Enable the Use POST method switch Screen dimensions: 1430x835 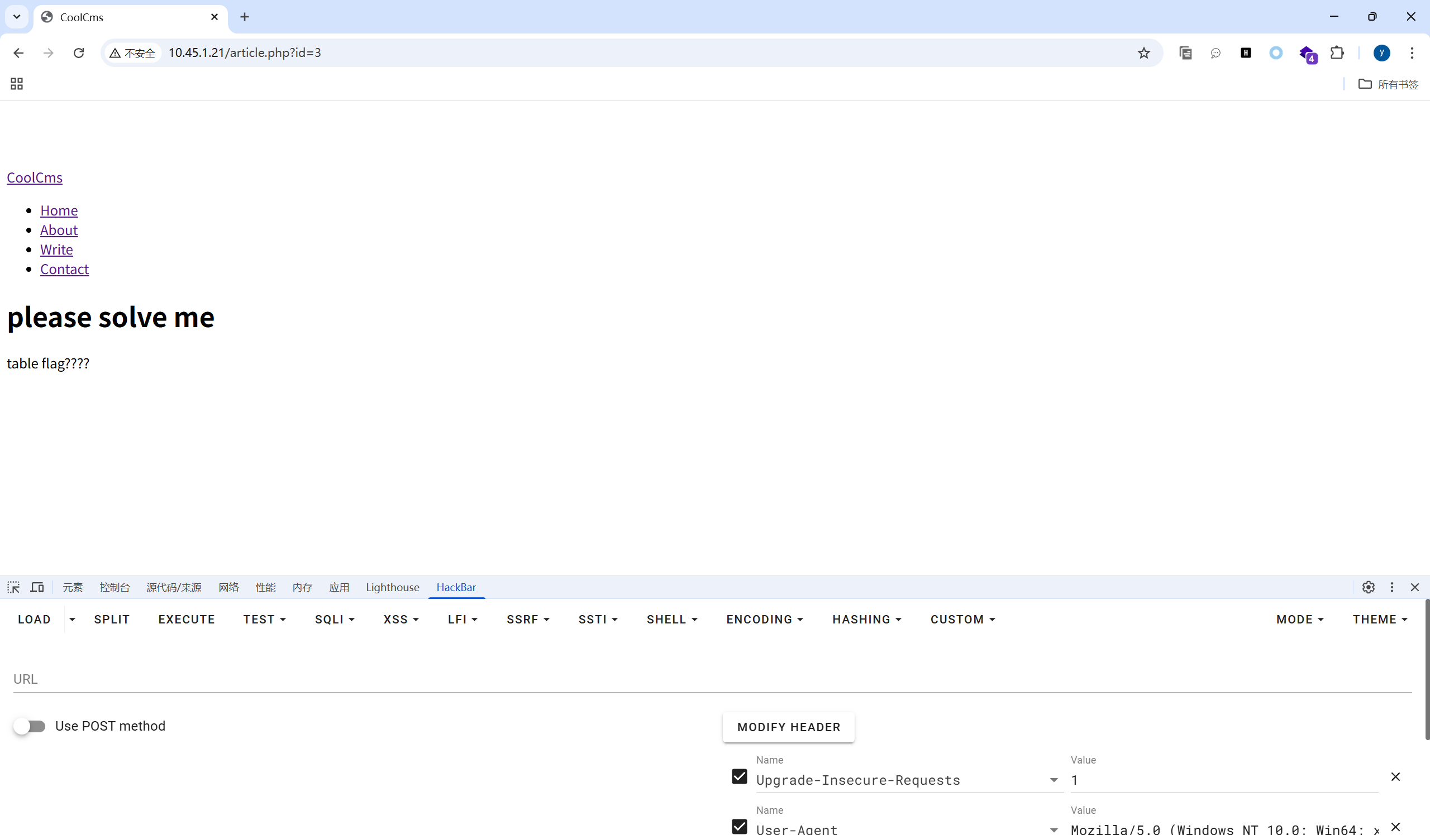click(30, 726)
